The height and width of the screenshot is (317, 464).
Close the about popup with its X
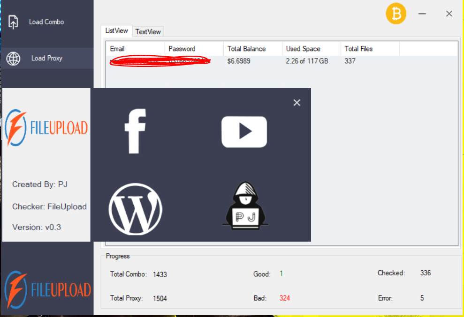(297, 103)
